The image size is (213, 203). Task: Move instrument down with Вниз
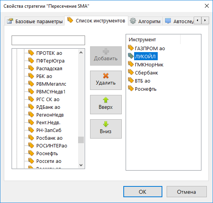click(106, 129)
